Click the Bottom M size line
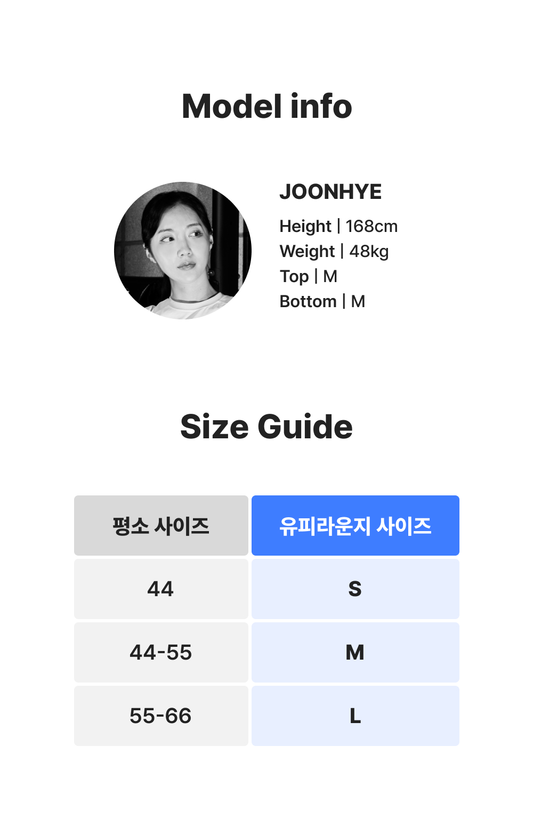The width and height of the screenshot is (533, 826). coord(322,301)
